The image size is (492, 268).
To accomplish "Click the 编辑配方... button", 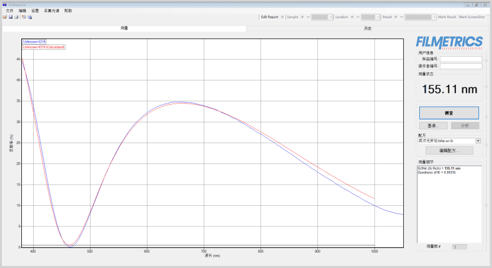I will point(449,150).
